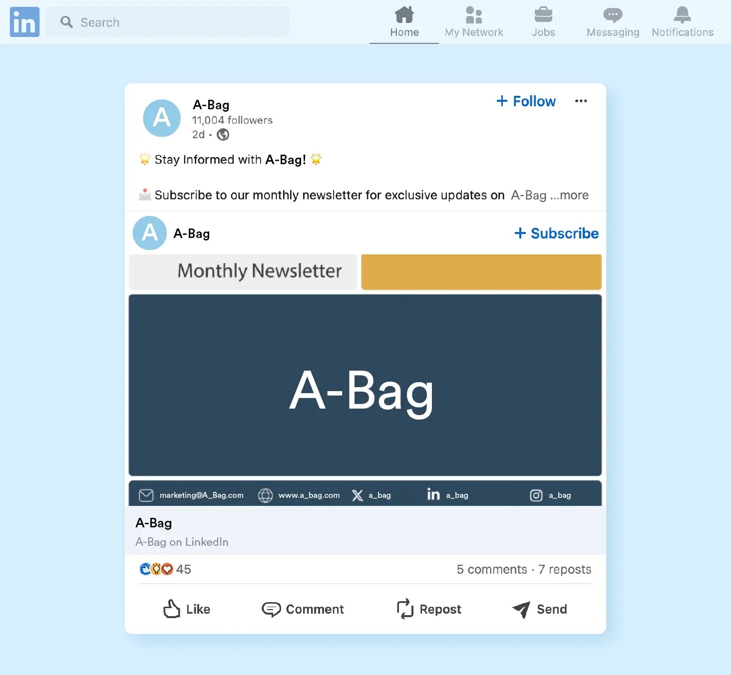Follow the A-Bag page
Viewport: 731px width, 675px height.
[526, 101]
